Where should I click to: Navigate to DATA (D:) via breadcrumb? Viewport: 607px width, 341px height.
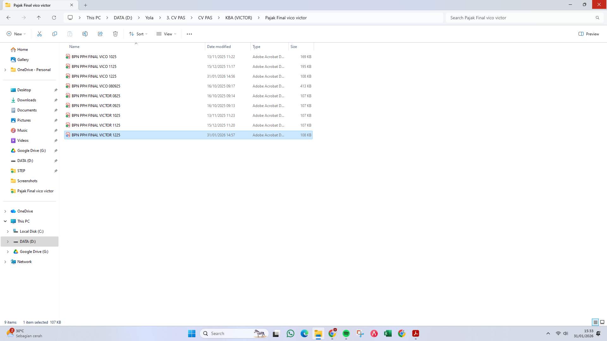[x=123, y=18]
